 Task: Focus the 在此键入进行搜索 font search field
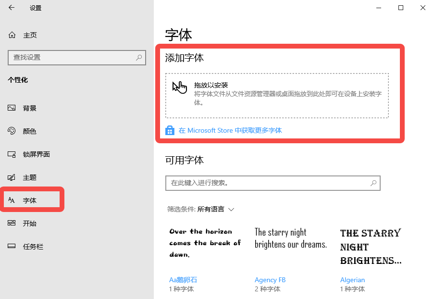coord(267,183)
